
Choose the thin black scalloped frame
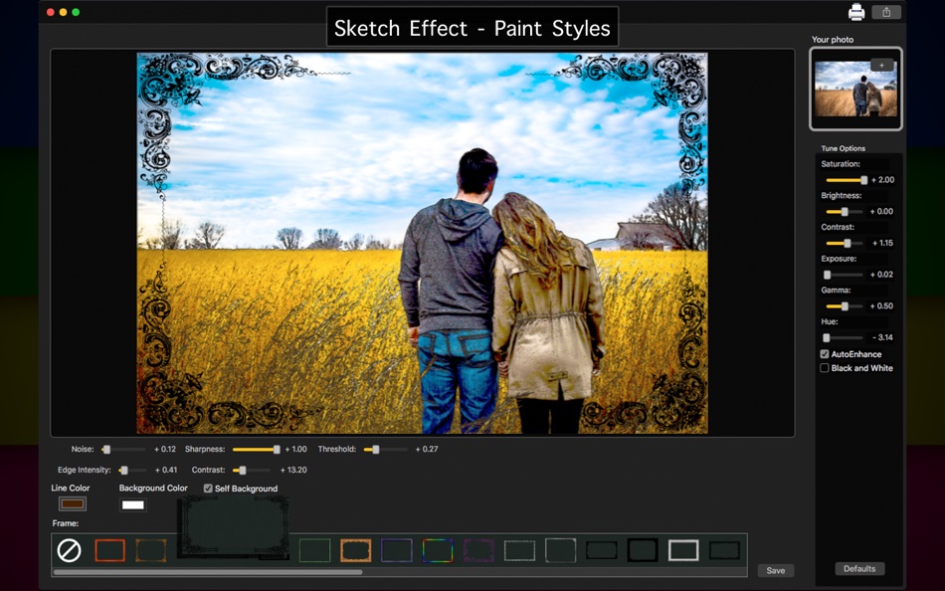click(602, 550)
